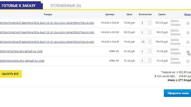Tick checkbox for MVA20-1-016-B row
The height and width of the screenshot is (107, 191).
(188, 42)
